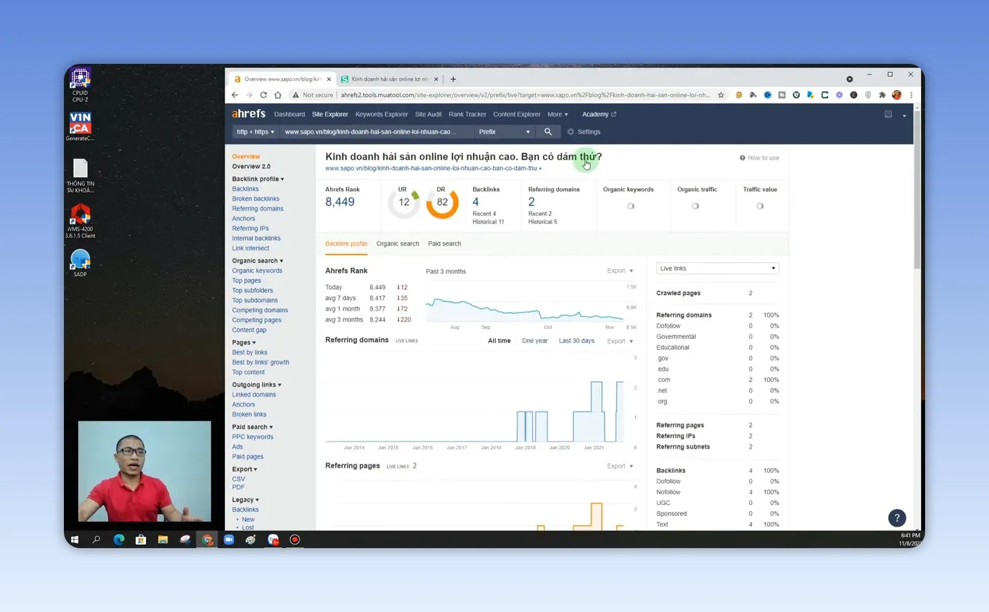Close the Overview www.sapo.vn tab

tap(329, 79)
